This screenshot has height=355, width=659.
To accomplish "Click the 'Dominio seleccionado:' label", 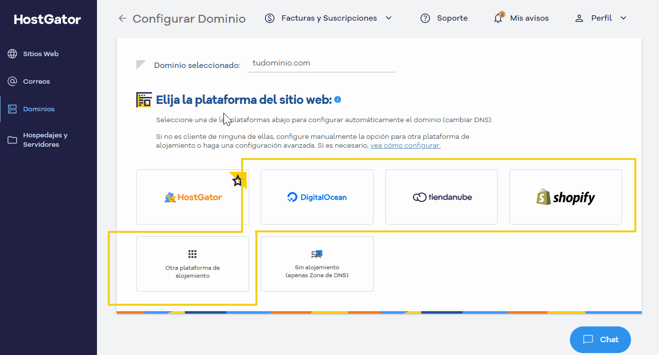I will [x=197, y=65].
